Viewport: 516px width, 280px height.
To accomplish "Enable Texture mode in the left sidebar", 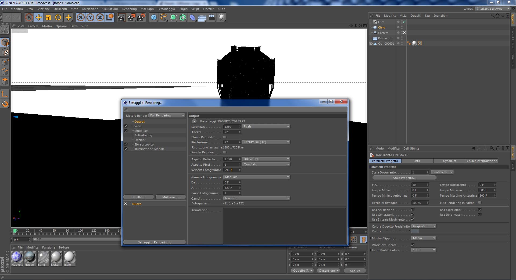I will tap(5, 52).
